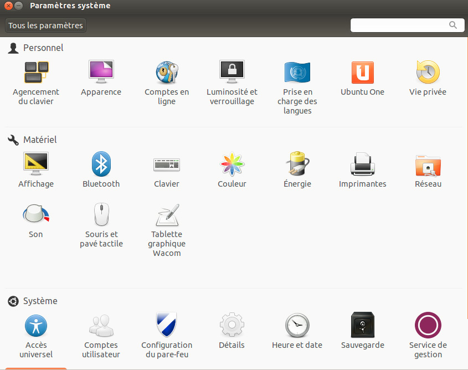The width and height of the screenshot is (468, 370).
Task: Click the vertical scrollbar on the right edge
Action: coord(467,179)
